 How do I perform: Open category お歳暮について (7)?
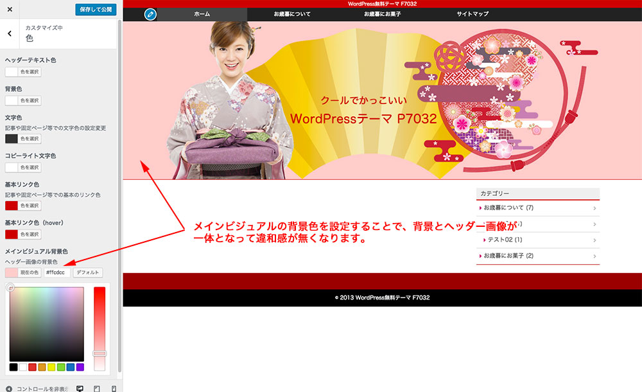508,208
